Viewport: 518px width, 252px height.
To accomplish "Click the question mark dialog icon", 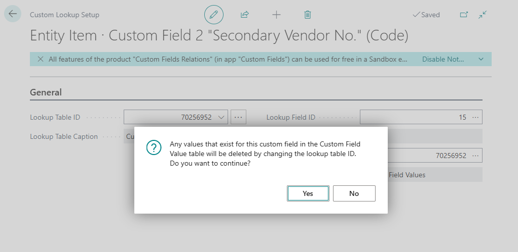I will tap(154, 147).
